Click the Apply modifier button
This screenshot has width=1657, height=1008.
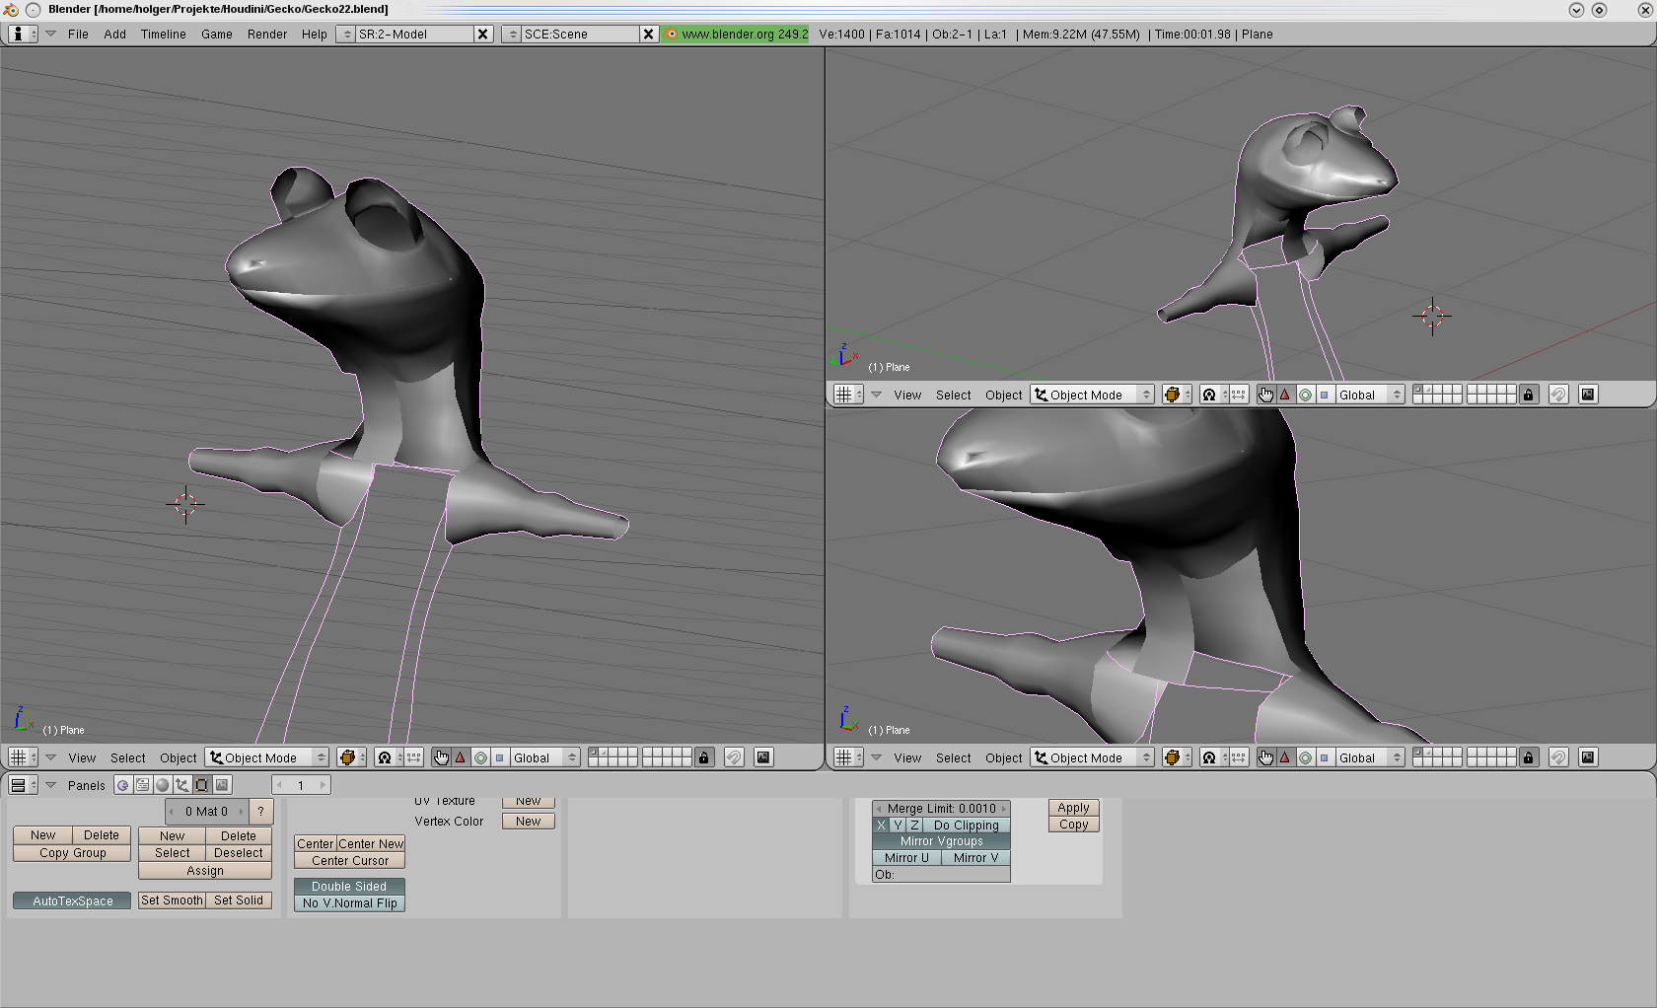pos(1073,808)
